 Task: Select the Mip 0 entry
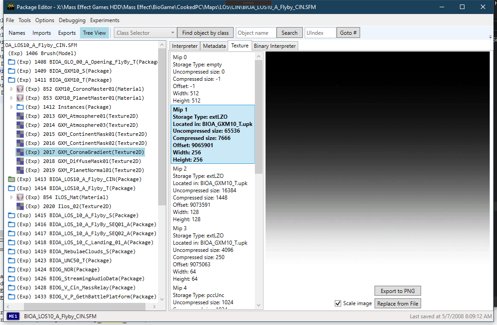point(212,79)
